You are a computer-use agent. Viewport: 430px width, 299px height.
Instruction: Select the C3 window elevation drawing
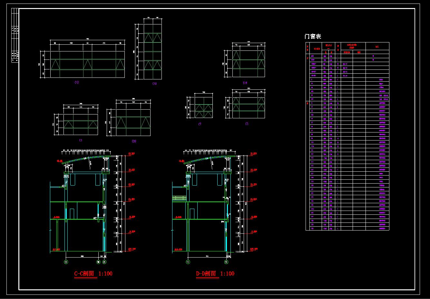pyautogui.click(x=249, y=107)
